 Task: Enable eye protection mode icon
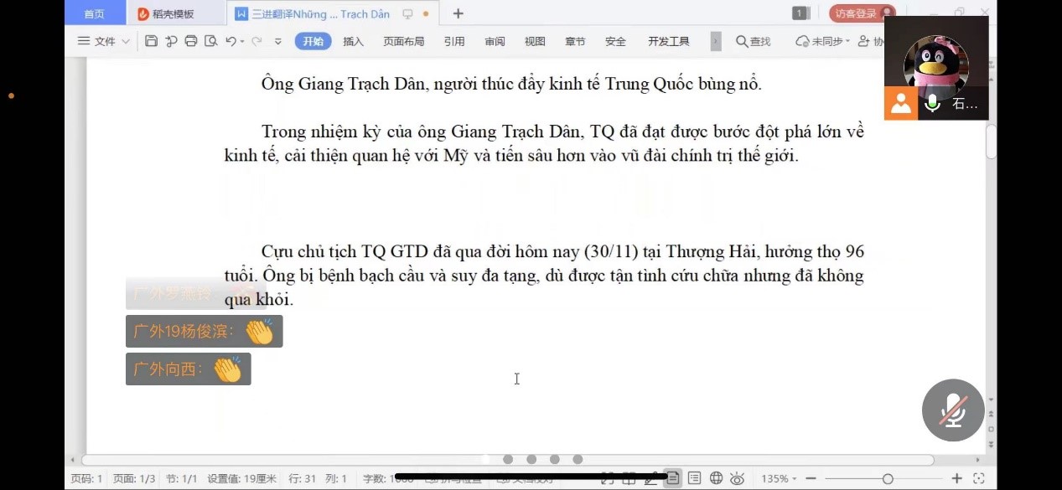[x=737, y=478]
